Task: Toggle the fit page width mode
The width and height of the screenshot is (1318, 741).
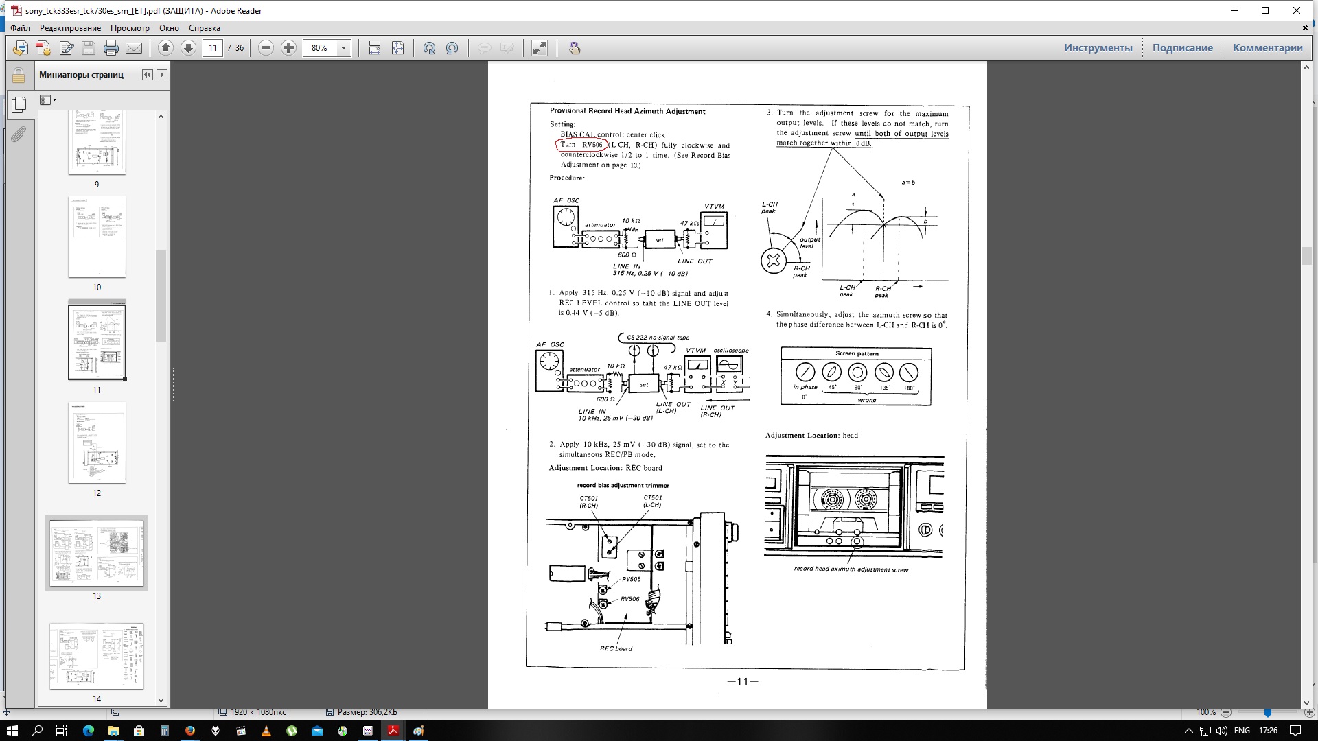Action: click(374, 48)
